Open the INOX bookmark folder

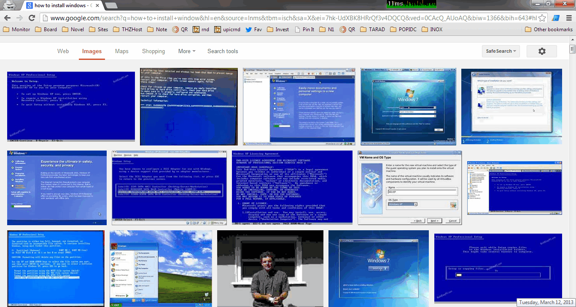(x=431, y=30)
